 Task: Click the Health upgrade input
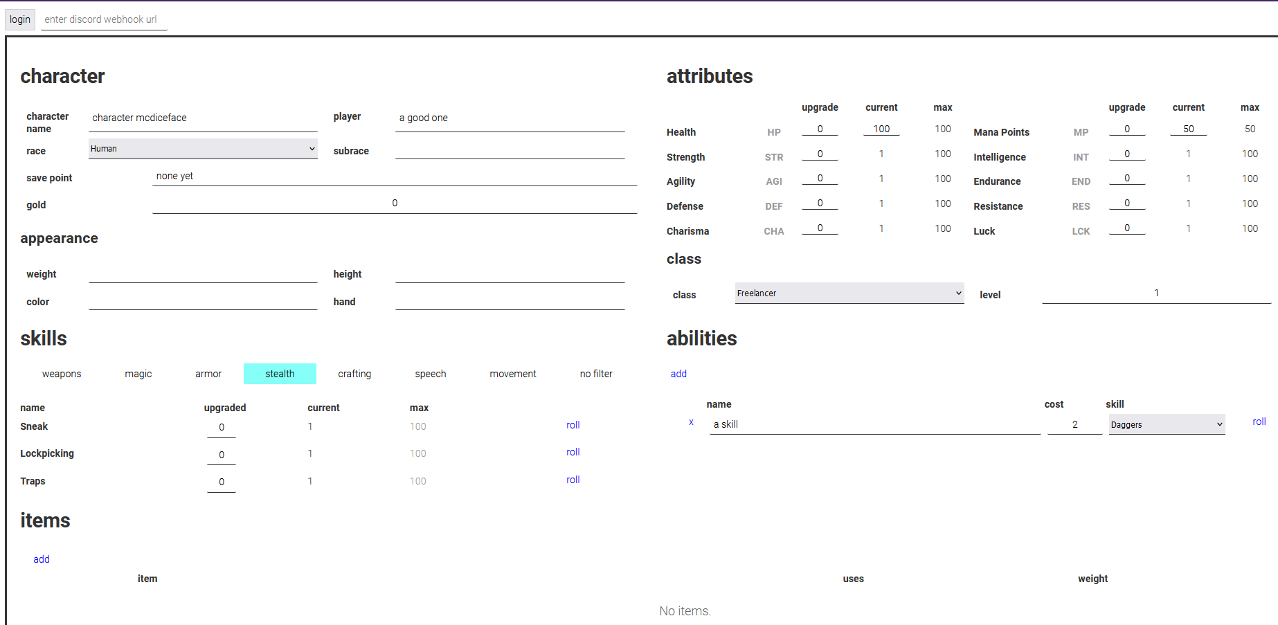(x=820, y=129)
